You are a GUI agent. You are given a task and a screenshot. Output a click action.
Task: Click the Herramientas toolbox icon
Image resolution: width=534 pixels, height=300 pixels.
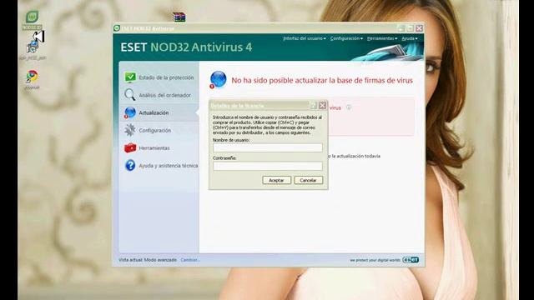[x=130, y=148]
